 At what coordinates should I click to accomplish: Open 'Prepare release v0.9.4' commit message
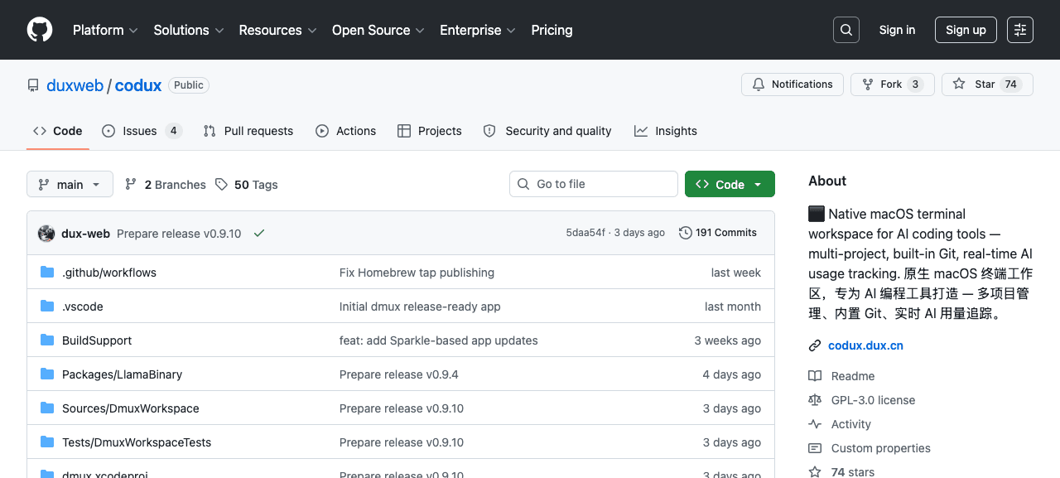coord(399,374)
